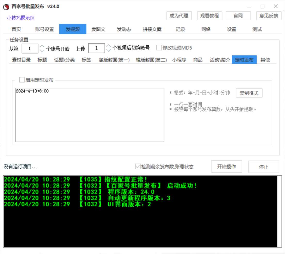Click the 观看教程 button
The image size is (285, 254).
click(x=209, y=16)
